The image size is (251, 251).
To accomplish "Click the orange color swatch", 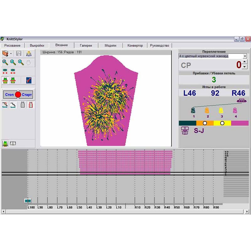I will point(205,123).
